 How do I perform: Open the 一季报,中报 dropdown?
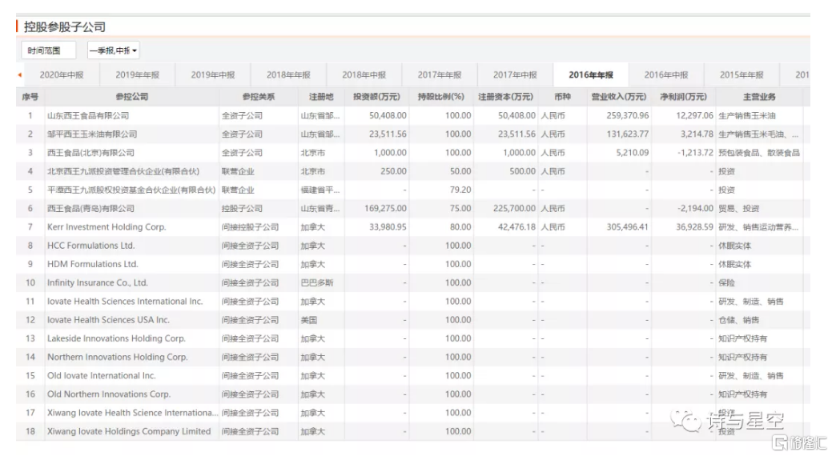pyautogui.click(x=113, y=50)
